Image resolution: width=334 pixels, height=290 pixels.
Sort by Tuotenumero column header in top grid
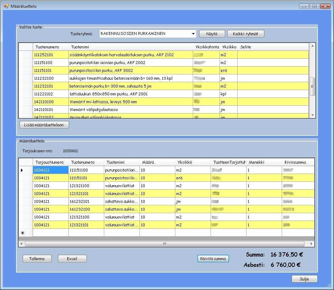pos(51,47)
